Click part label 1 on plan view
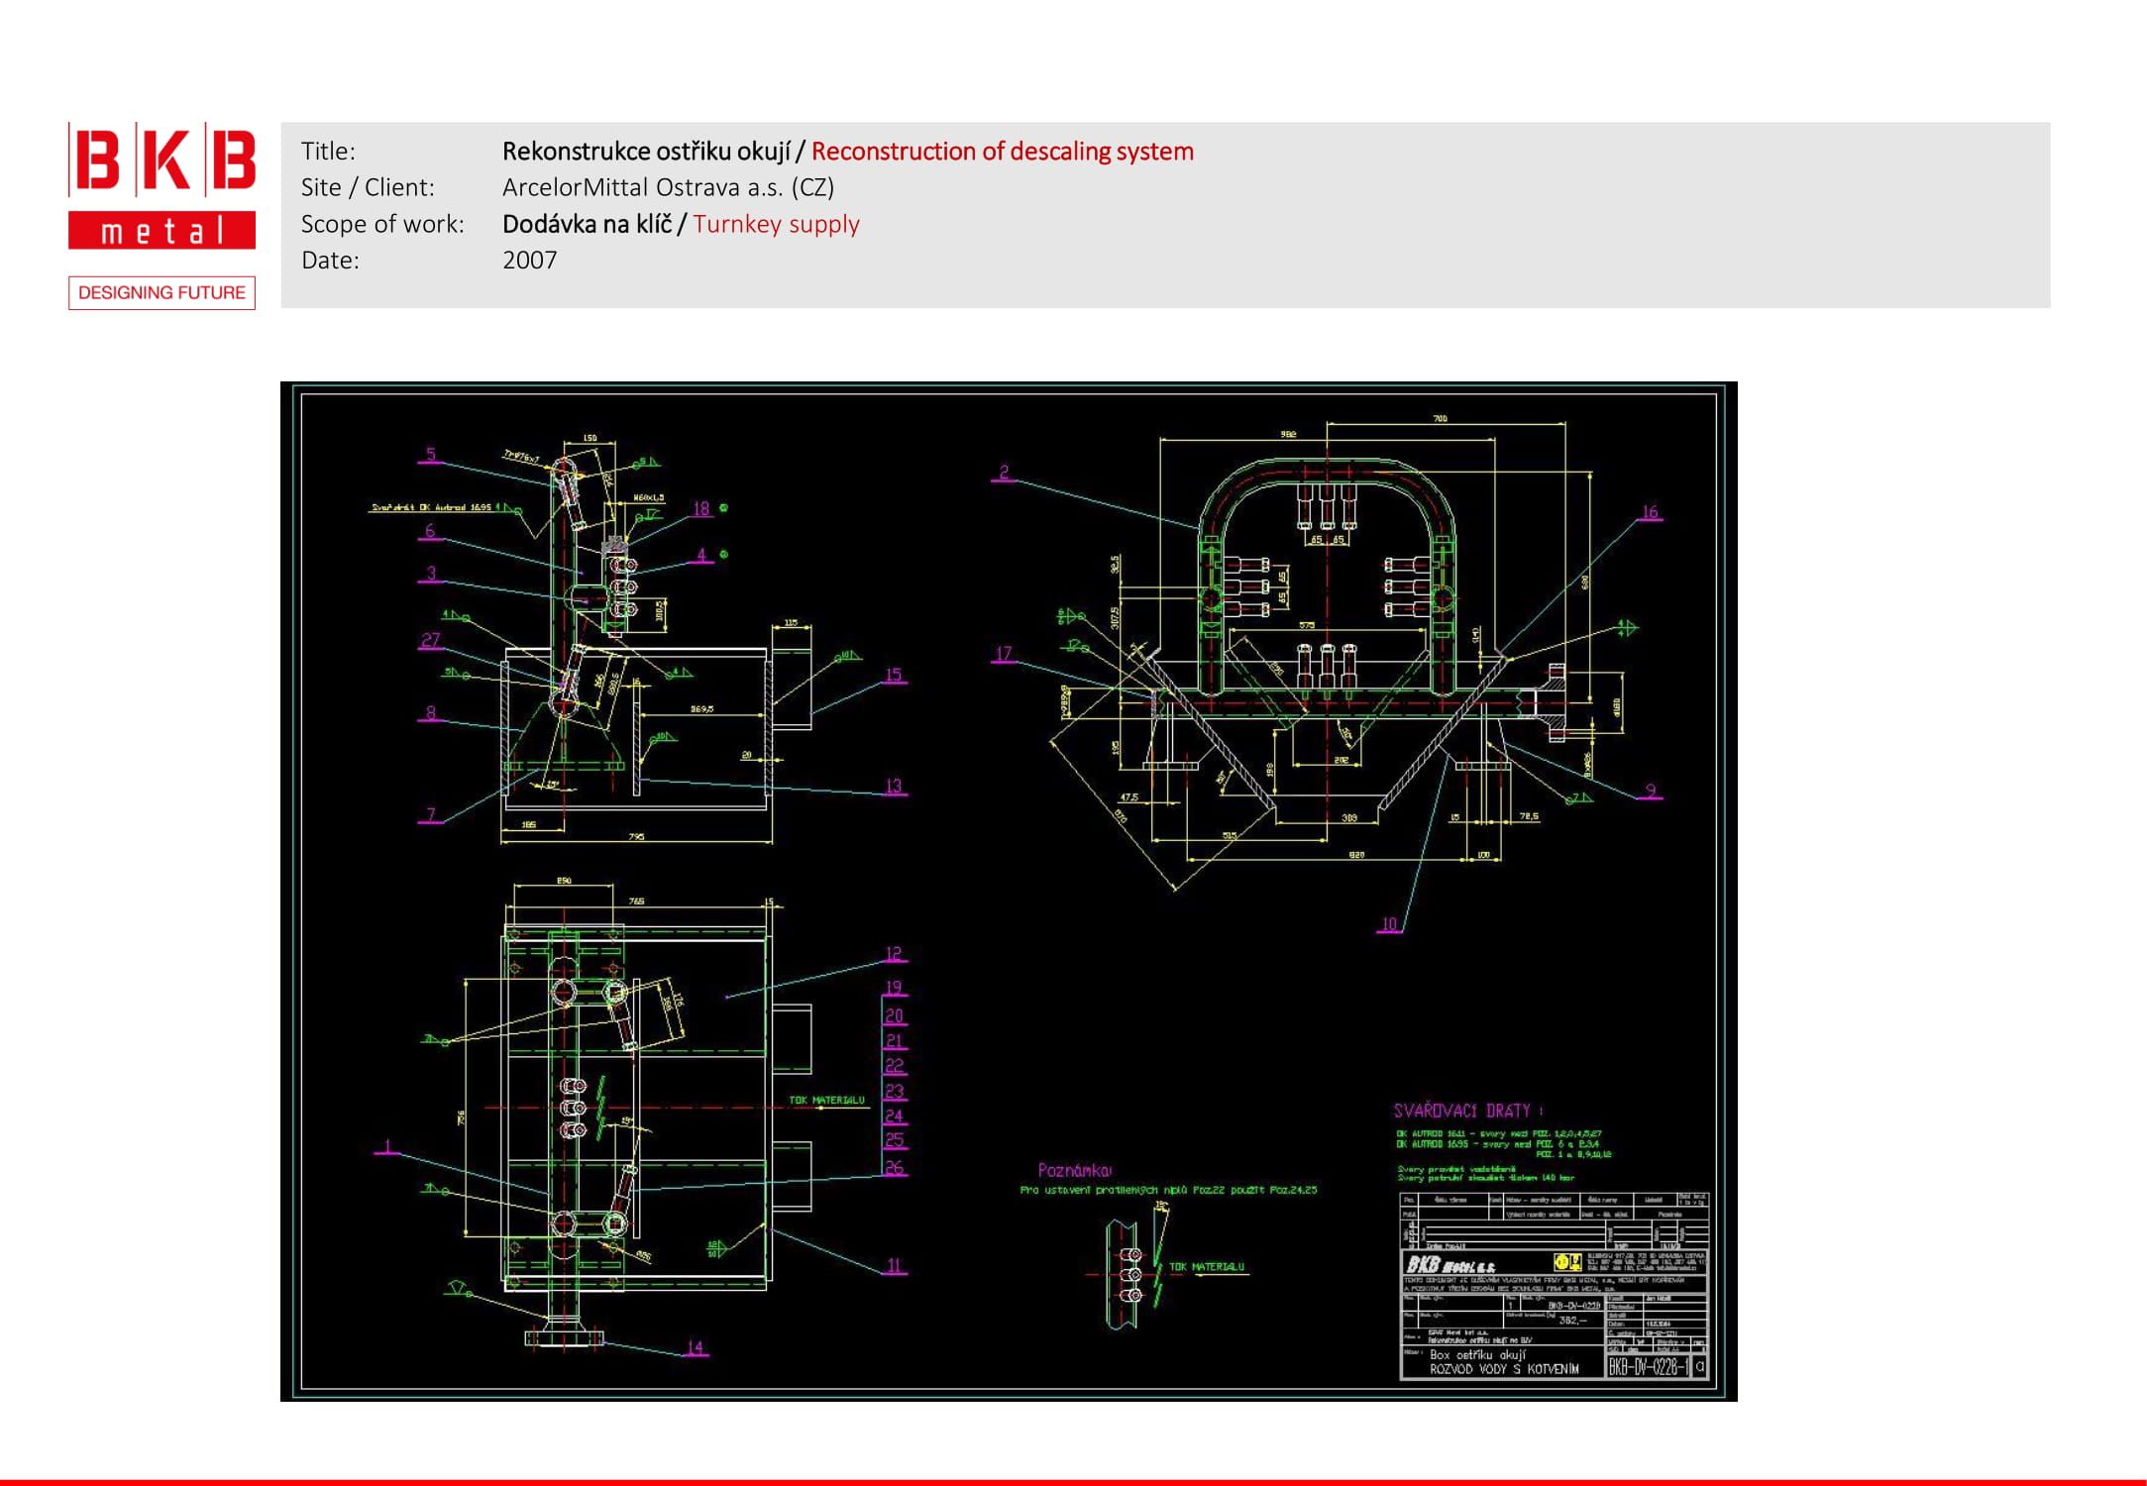This screenshot has width=2147, height=1486. [x=387, y=1146]
